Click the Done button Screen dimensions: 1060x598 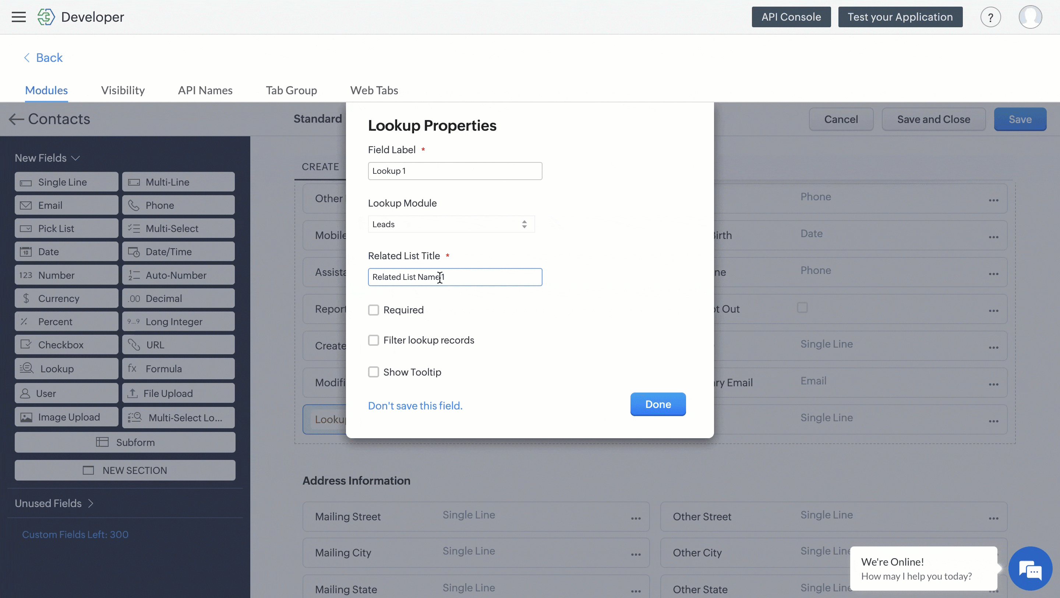(x=658, y=404)
